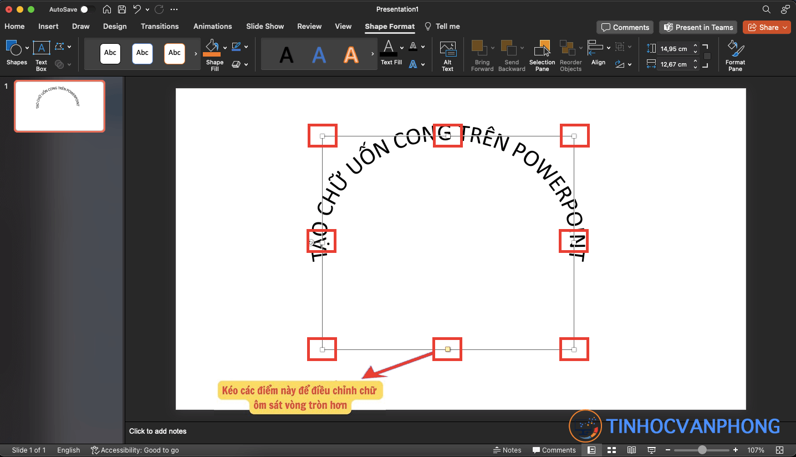Click the Undo arrow icon
796x457 pixels.
[137, 9]
